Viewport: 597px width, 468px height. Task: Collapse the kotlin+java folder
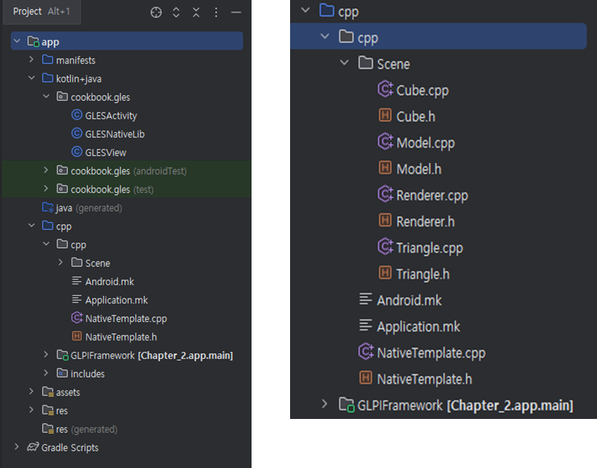[32, 78]
